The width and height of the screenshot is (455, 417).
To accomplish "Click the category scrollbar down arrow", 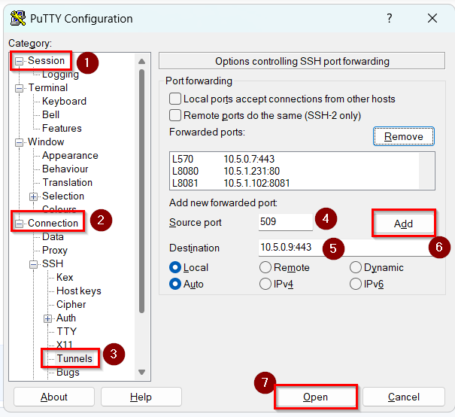I will (x=141, y=372).
